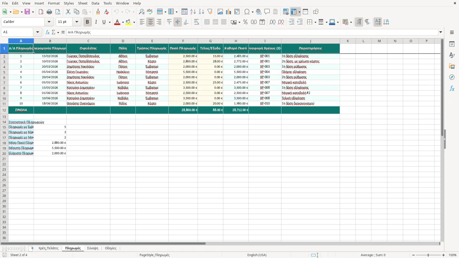
Task: Click the AutoFilter funnel icon
Action: (210, 12)
